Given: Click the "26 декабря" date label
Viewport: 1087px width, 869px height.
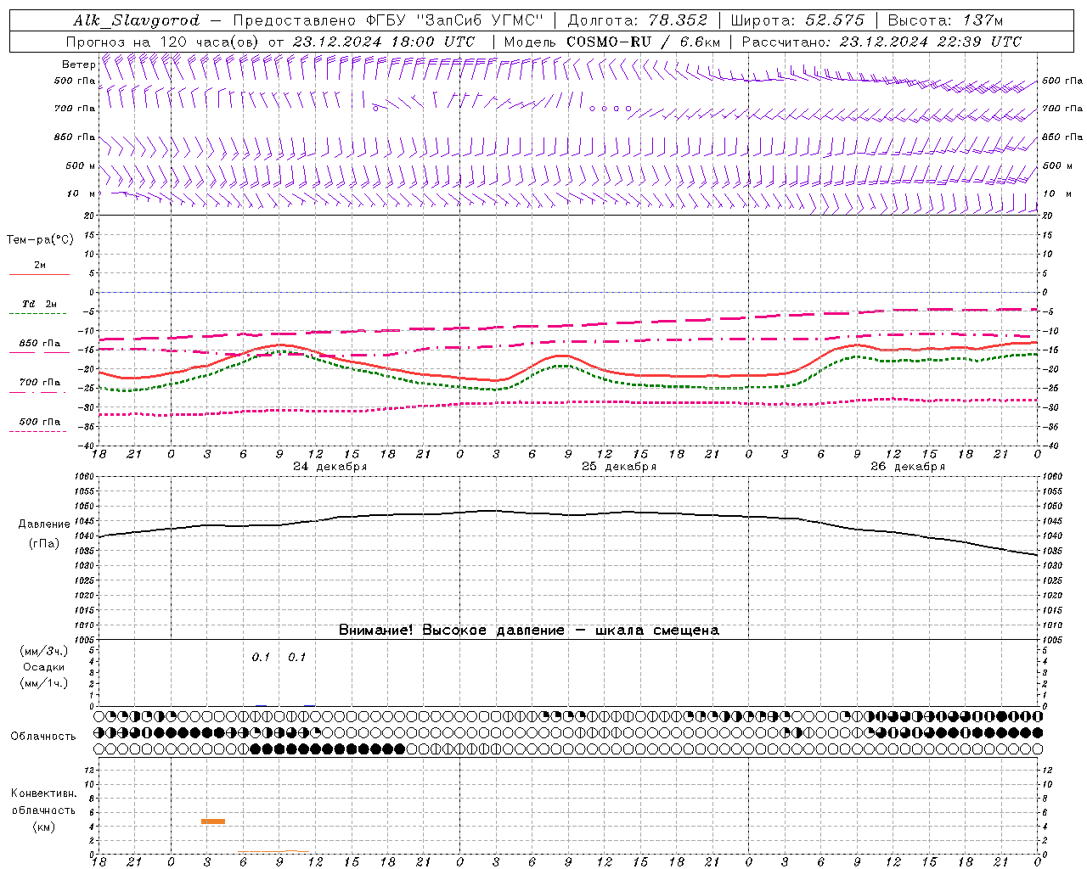Looking at the screenshot, I should click(x=907, y=467).
